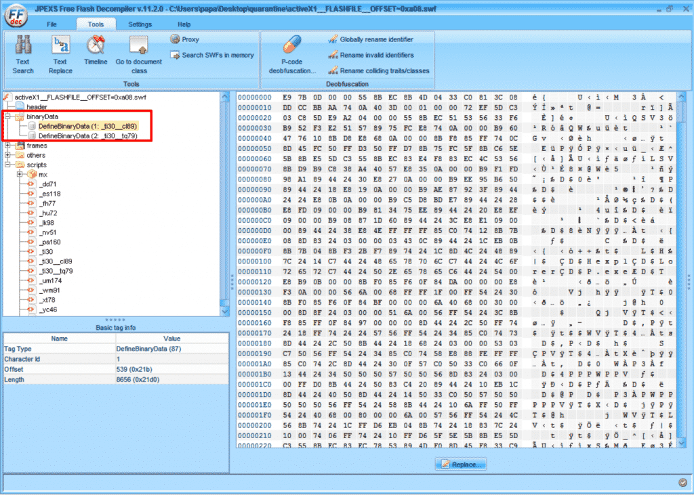694x495 pixels.
Task: Switch to the Settings tab
Action: (140, 24)
